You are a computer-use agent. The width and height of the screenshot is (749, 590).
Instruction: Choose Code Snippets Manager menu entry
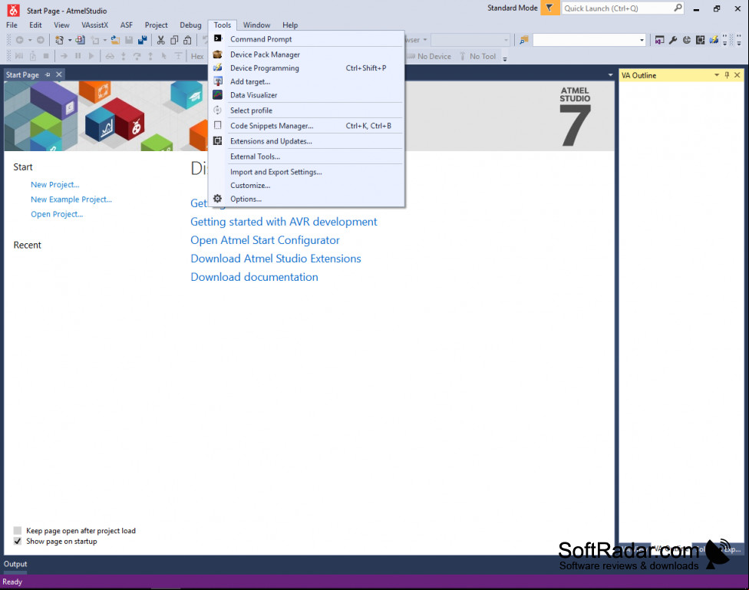pos(307,126)
